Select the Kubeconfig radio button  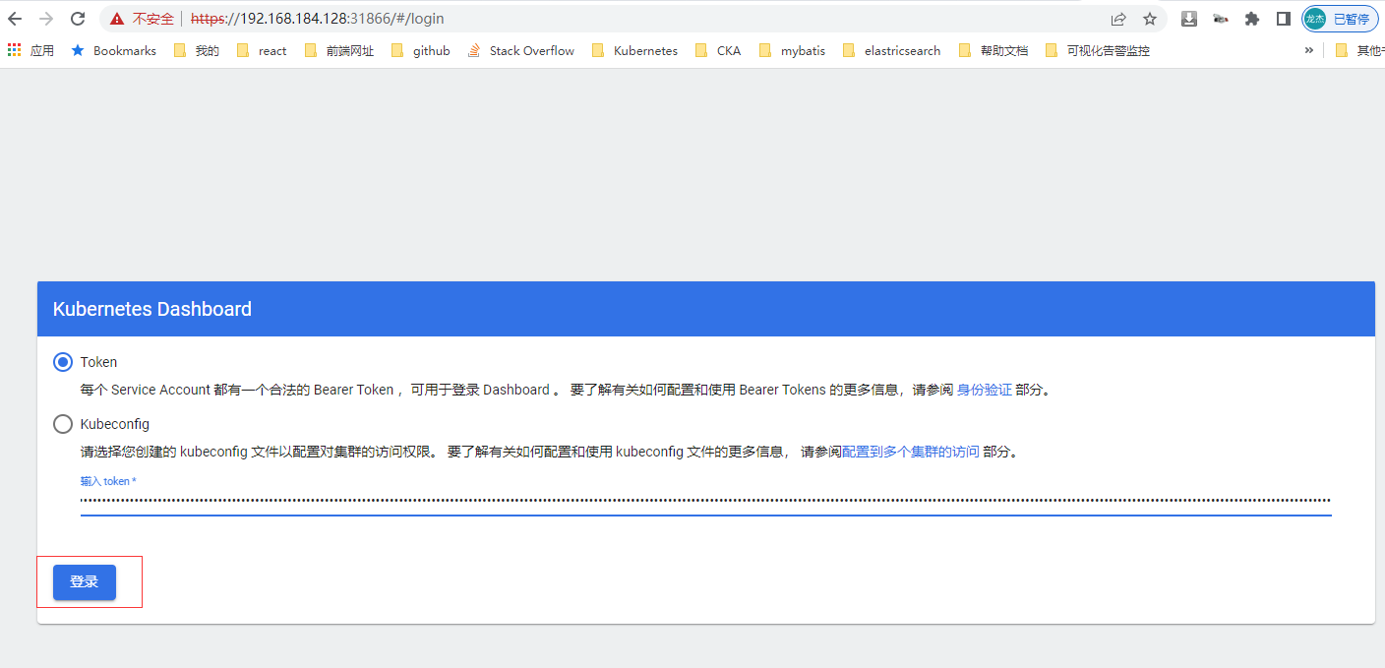pyautogui.click(x=63, y=424)
